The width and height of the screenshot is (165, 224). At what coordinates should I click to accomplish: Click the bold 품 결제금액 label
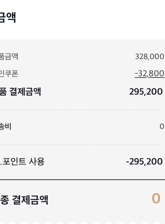pos(21,91)
